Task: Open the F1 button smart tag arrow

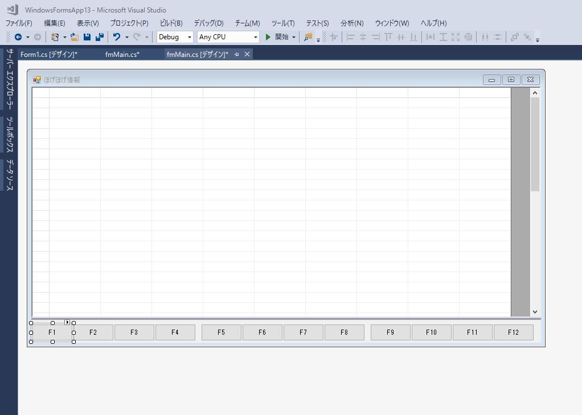Action: (67, 322)
